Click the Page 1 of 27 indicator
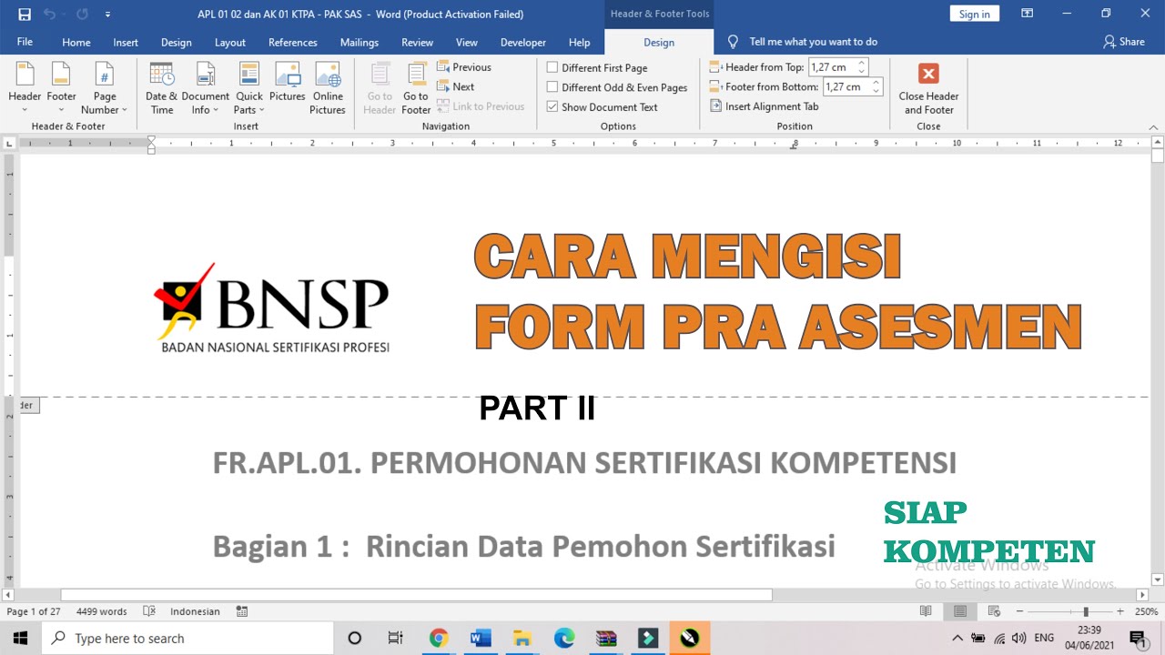 (x=34, y=611)
